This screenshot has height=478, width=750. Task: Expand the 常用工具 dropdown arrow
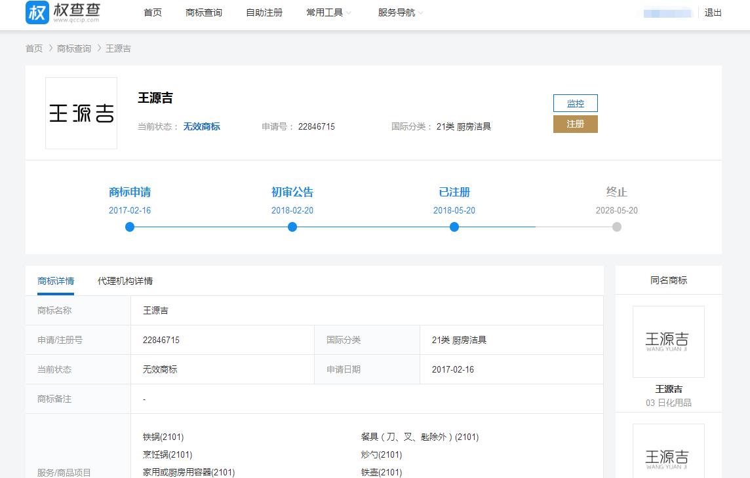tap(349, 13)
